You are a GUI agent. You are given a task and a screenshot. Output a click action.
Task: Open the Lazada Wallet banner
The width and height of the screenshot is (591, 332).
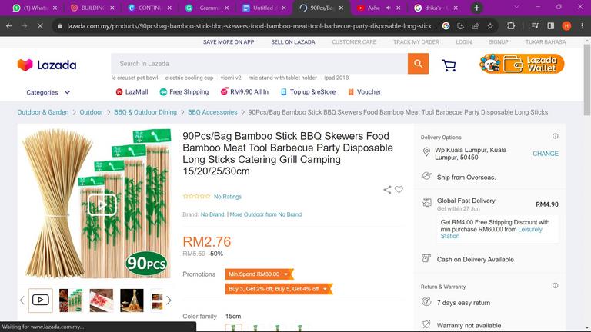522,64
